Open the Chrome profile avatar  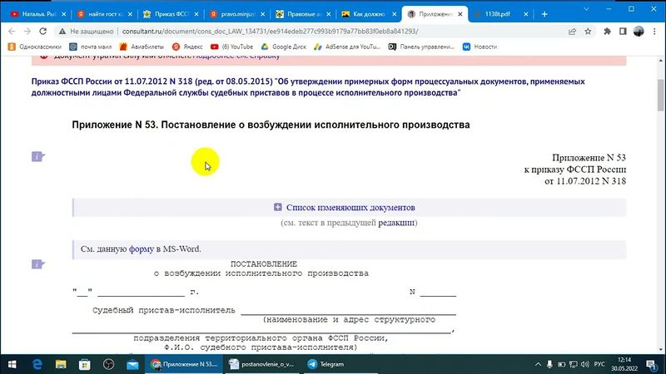pos(639,32)
